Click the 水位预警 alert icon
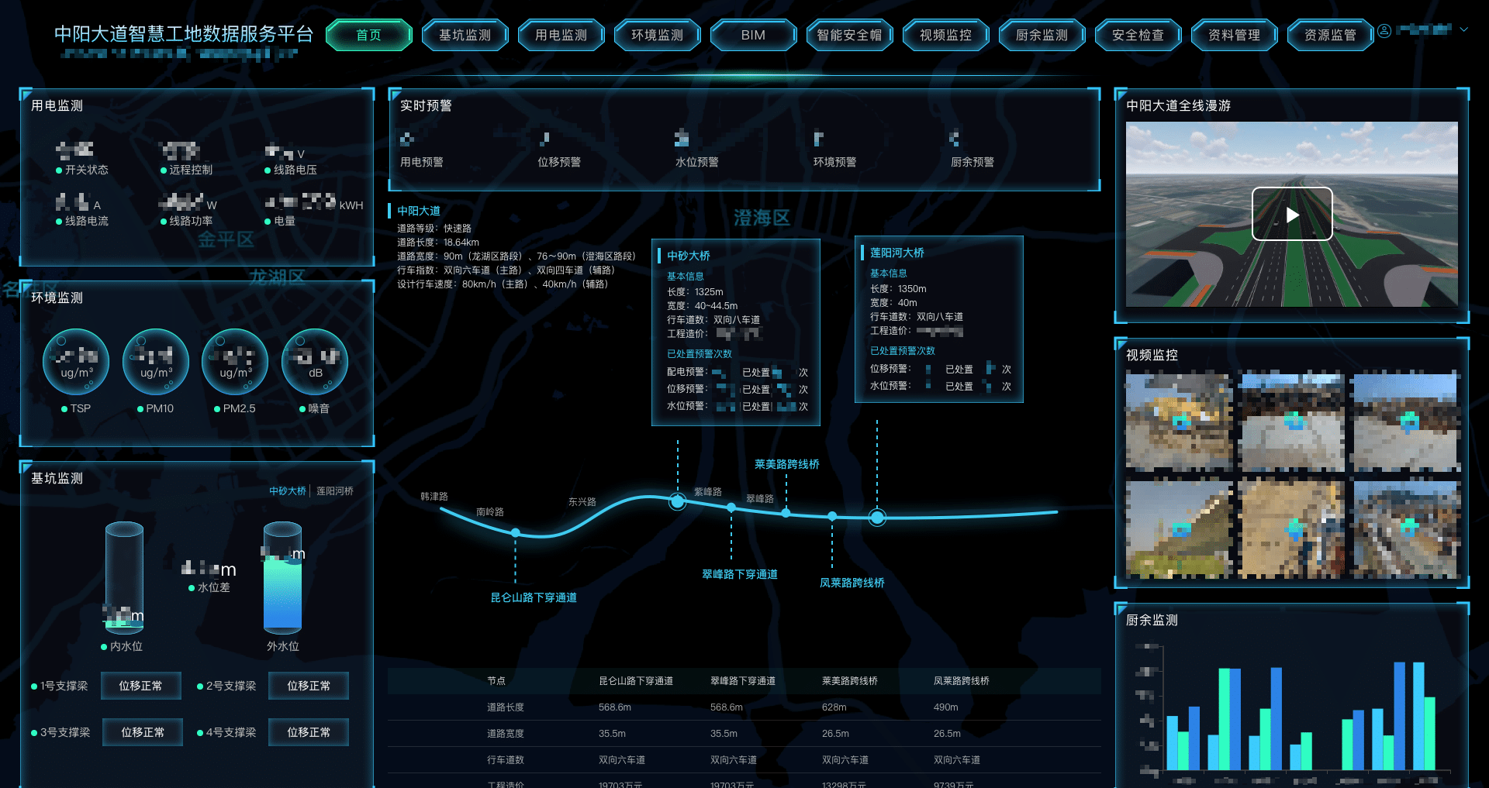This screenshot has width=1489, height=788. [682, 139]
